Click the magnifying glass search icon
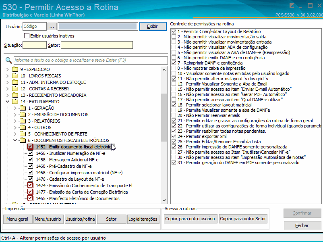This screenshot has height=242, width=323. click(8, 60)
